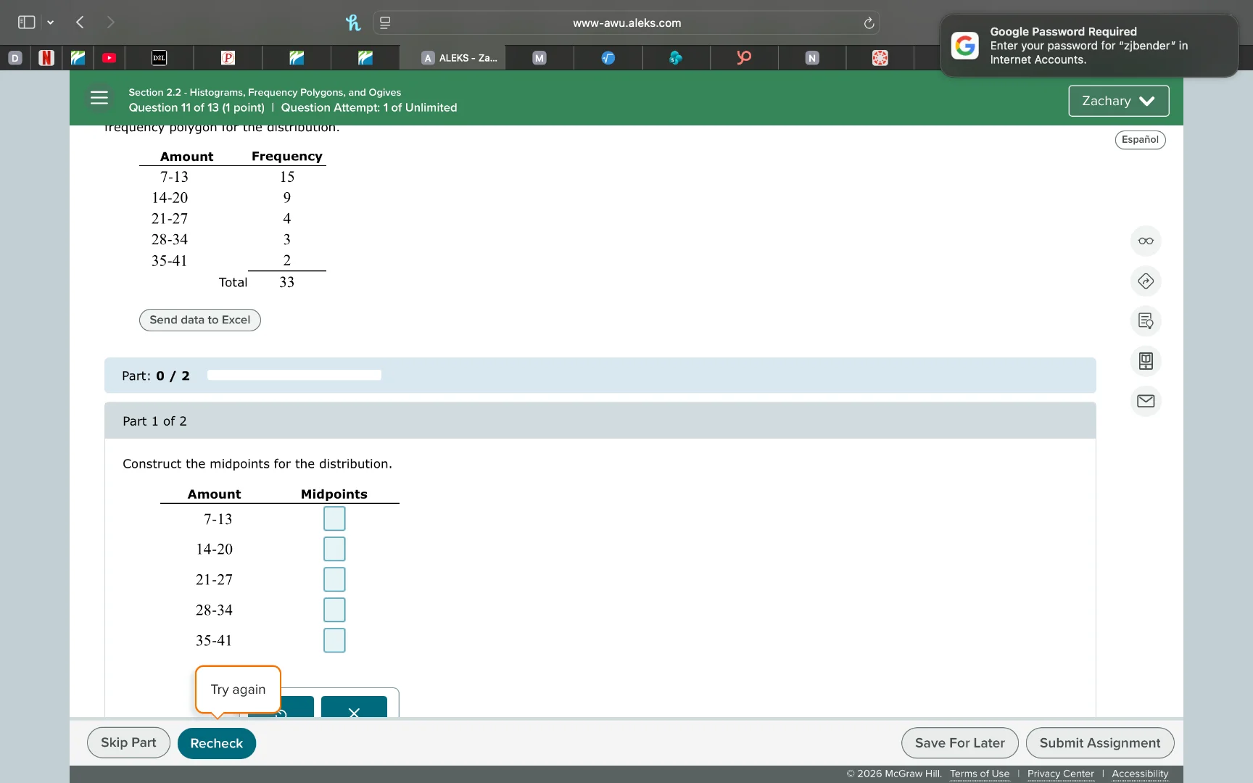Click the share arrow icon in right sidebar

pos(1145,281)
